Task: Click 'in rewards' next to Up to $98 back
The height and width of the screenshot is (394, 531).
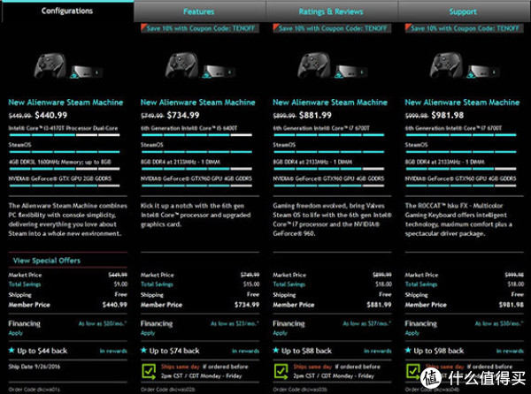Action: pos(510,351)
